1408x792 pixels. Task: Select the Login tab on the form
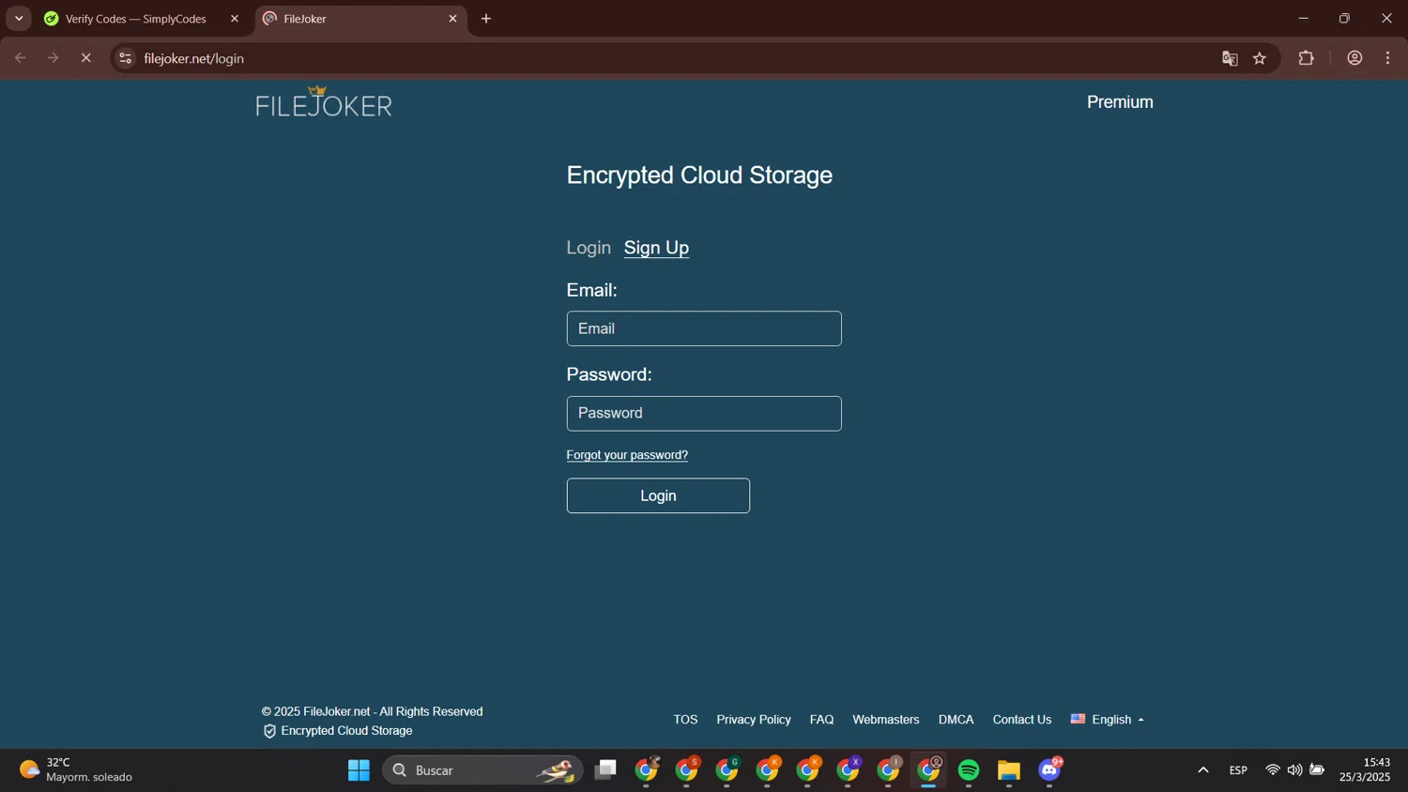[589, 248]
